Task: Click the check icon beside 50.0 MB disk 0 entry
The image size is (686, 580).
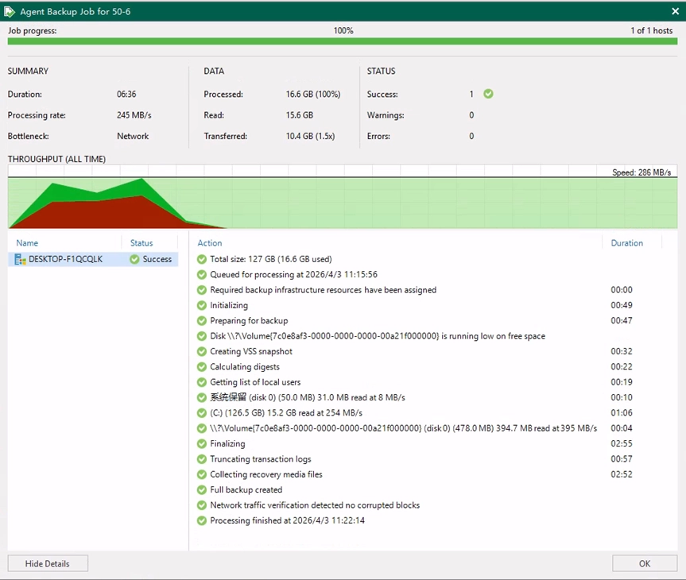Action: [202, 397]
